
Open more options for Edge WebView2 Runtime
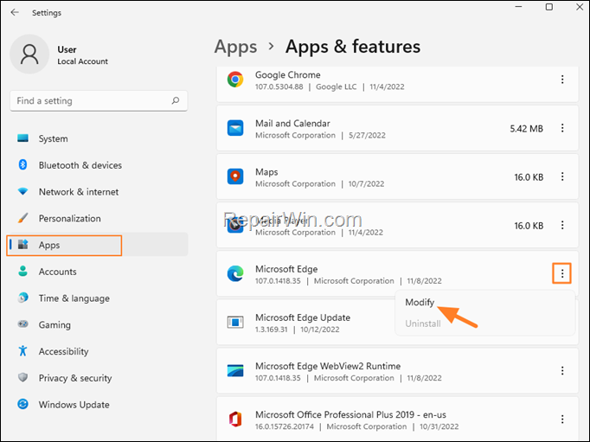click(x=562, y=370)
